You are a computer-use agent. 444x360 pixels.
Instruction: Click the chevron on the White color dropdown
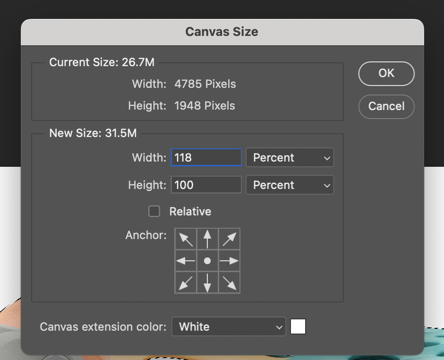pyautogui.click(x=278, y=326)
